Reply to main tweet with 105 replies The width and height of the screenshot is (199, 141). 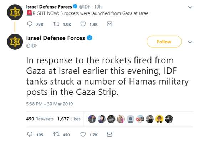[30, 135]
